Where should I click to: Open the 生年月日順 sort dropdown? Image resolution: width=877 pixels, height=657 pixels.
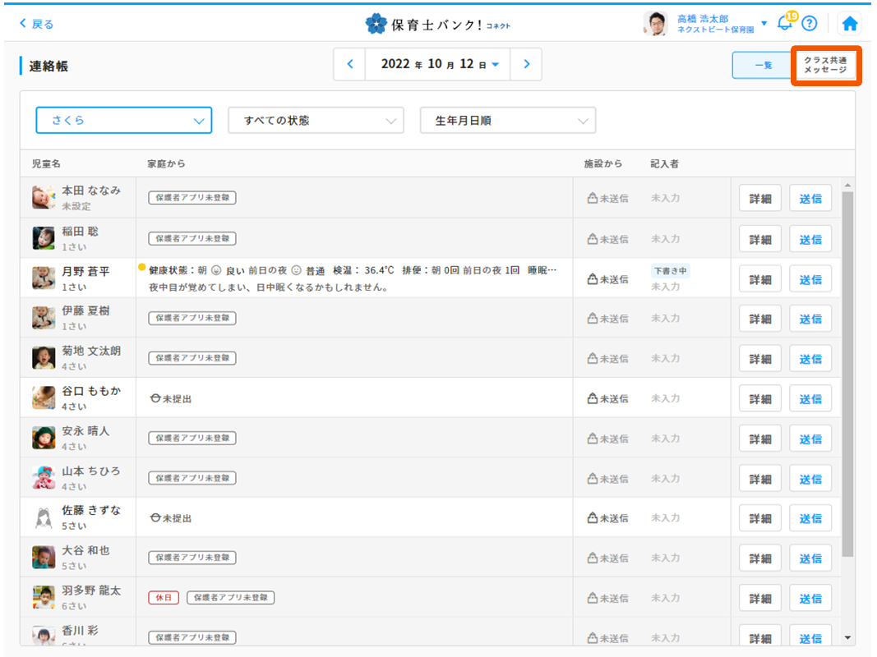click(507, 121)
